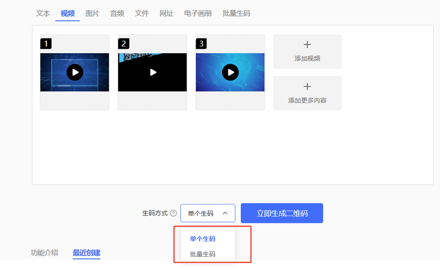Click the plus icon for 添加视频
Screen dimensions: 440x268
307,45
